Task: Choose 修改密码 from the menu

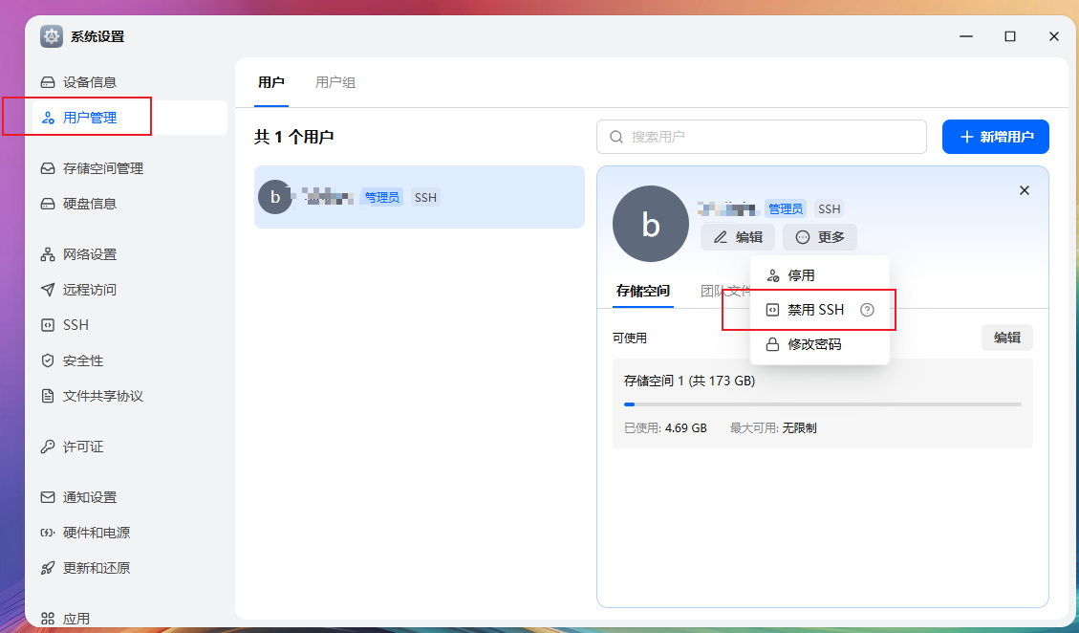Action: (x=820, y=344)
